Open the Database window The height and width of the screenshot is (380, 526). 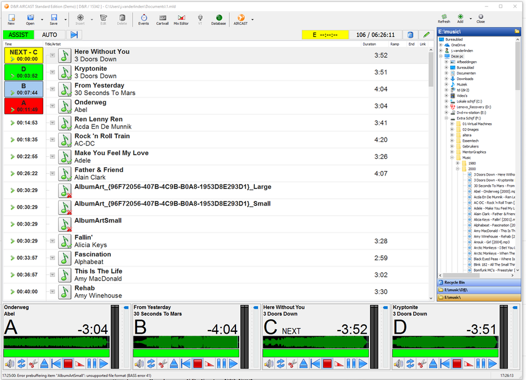pos(219,19)
